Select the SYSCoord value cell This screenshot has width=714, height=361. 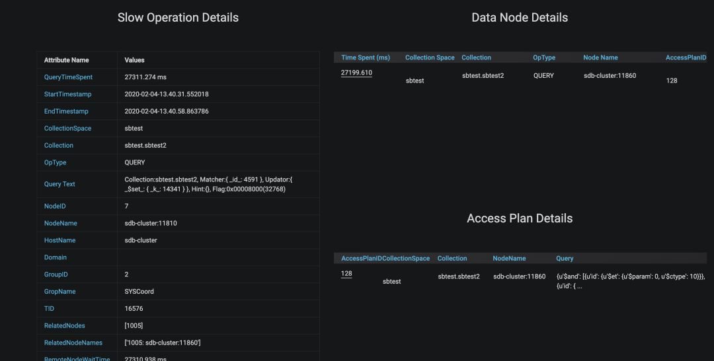(x=139, y=291)
